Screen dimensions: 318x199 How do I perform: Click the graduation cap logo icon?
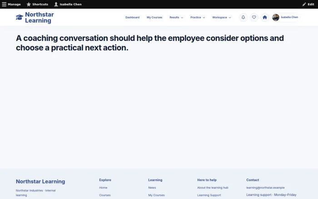click(20, 17)
